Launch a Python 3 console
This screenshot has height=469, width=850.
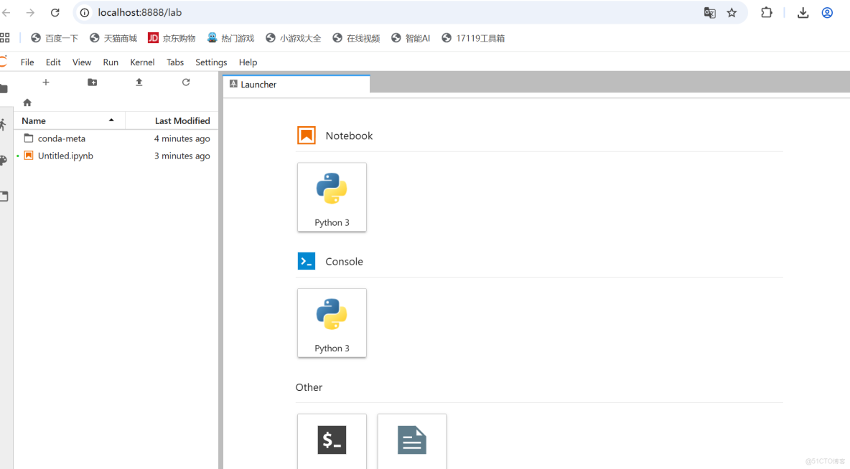tap(332, 323)
